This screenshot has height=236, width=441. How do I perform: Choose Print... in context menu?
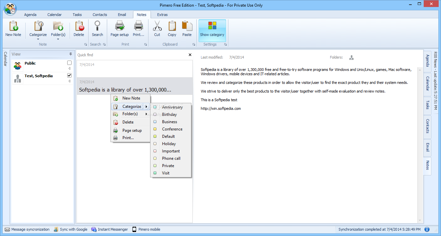[130, 138]
